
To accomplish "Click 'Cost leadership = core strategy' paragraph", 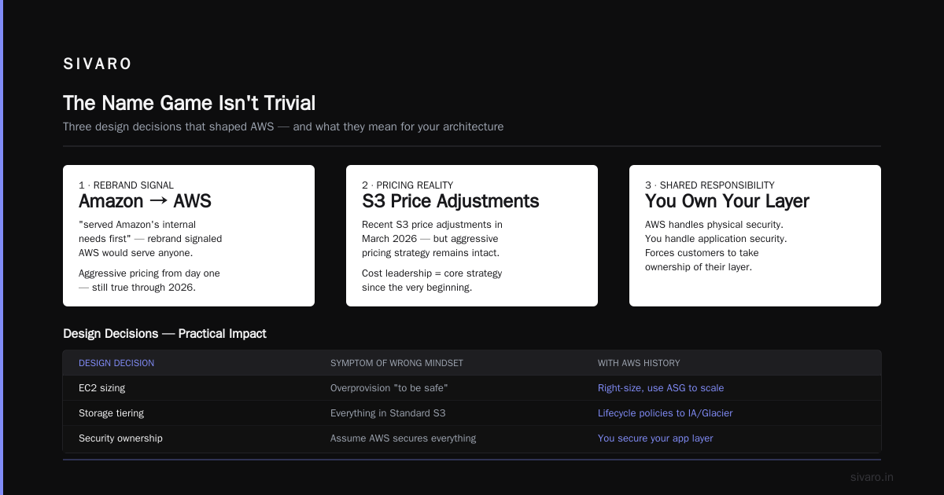I will pyautogui.click(x=432, y=280).
